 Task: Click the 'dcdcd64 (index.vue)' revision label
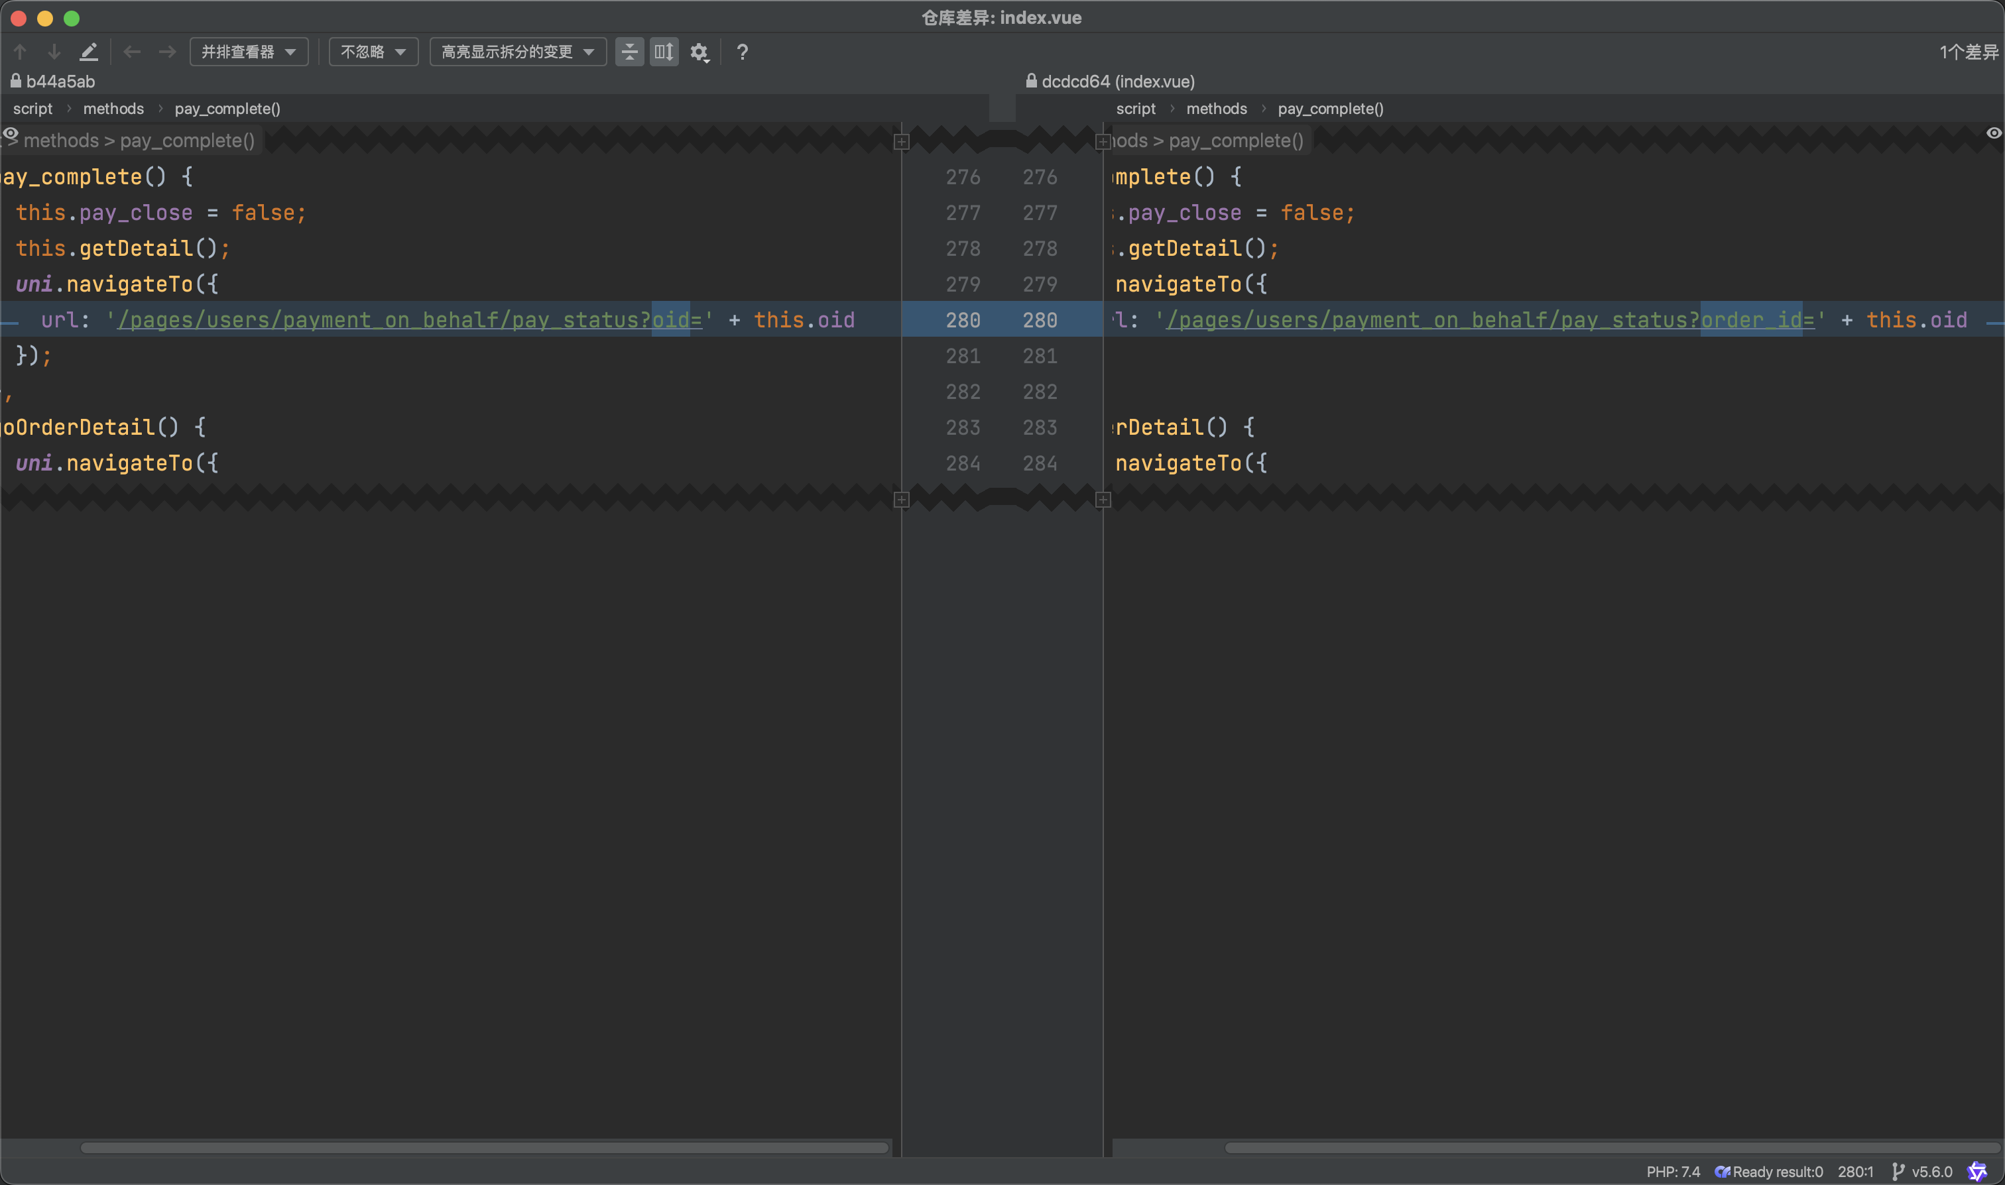coord(1119,82)
